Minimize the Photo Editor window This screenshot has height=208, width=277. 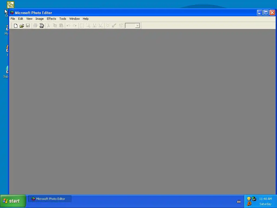click(x=259, y=13)
